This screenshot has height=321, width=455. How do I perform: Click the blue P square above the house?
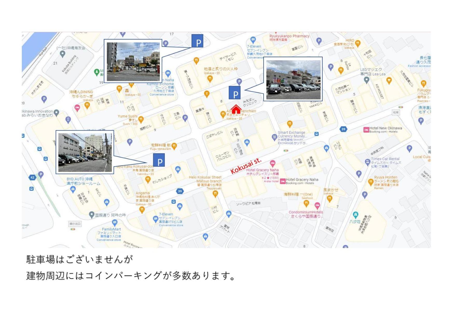[x=235, y=93]
